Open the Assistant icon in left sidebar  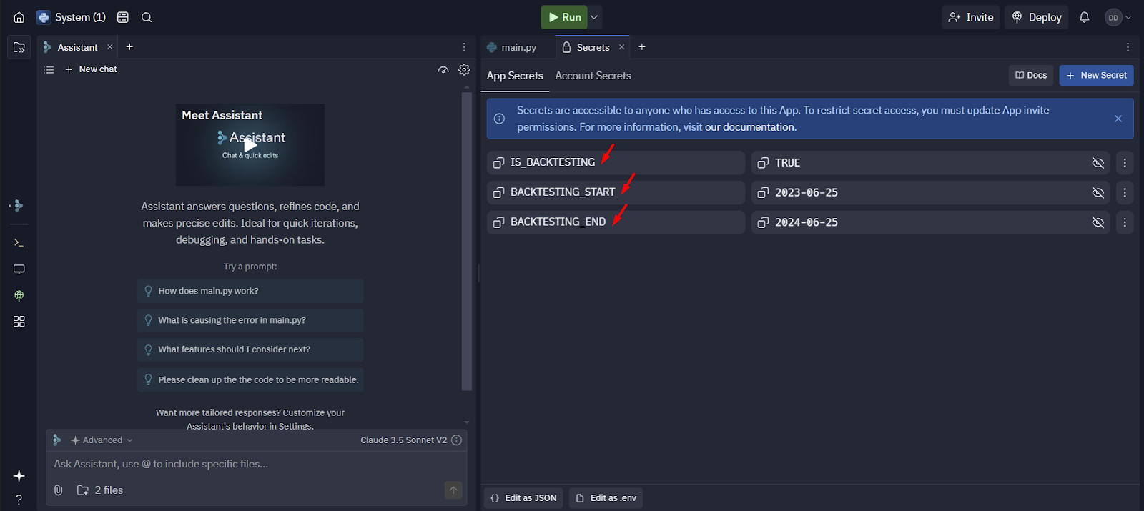19,206
